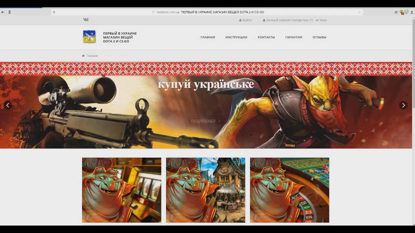
Task: Open the Гарантии menu item
Action: (x=294, y=37)
